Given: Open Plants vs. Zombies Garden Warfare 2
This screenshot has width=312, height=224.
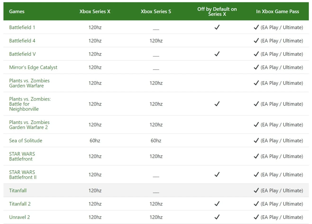Looking at the screenshot, I should coord(29,125).
